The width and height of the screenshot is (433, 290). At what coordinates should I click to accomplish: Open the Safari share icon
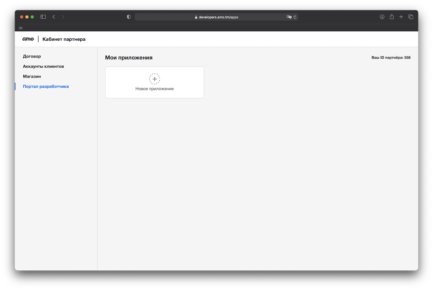pos(391,17)
